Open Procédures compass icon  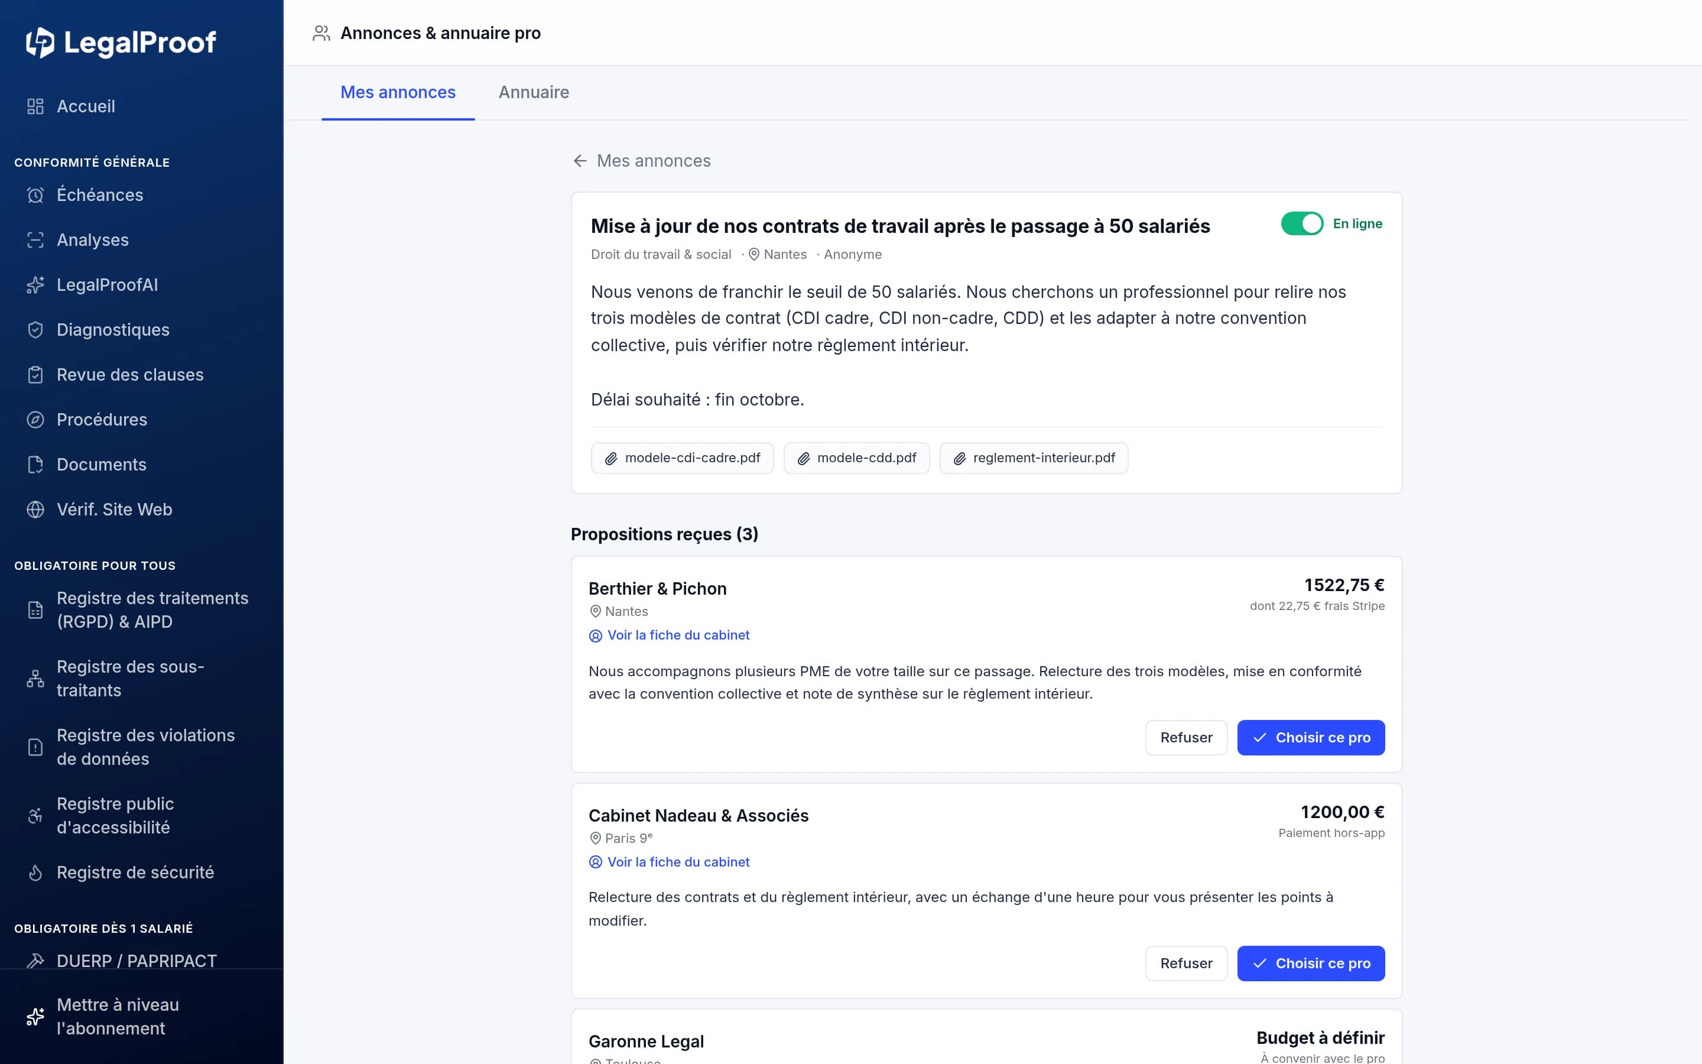(35, 420)
